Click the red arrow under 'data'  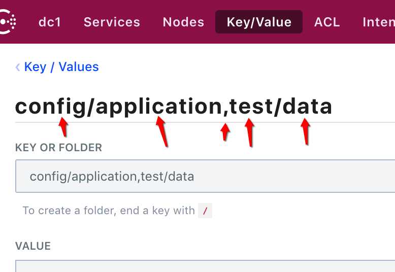(306, 132)
